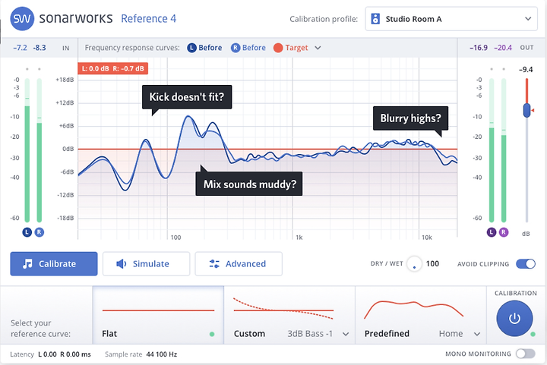Screen dimensions: 547x365
Task: Click the Reference 4 title text
Action: click(x=149, y=18)
